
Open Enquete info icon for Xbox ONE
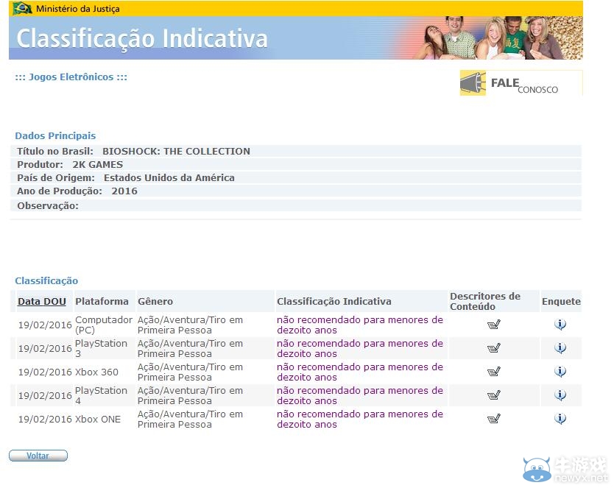560,419
